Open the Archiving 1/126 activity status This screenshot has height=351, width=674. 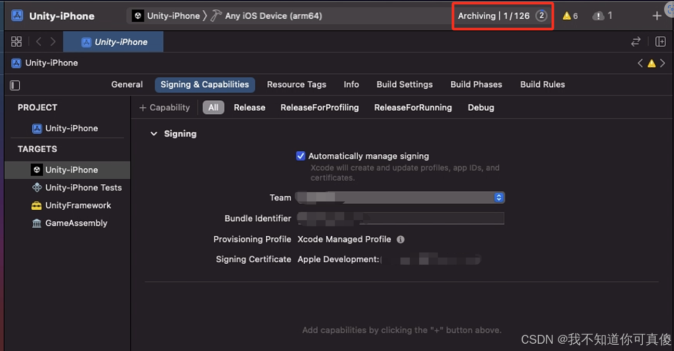click(494, 16)
